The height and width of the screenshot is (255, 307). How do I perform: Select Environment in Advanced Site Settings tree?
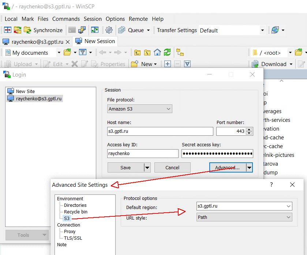click(x=70, y=198)
